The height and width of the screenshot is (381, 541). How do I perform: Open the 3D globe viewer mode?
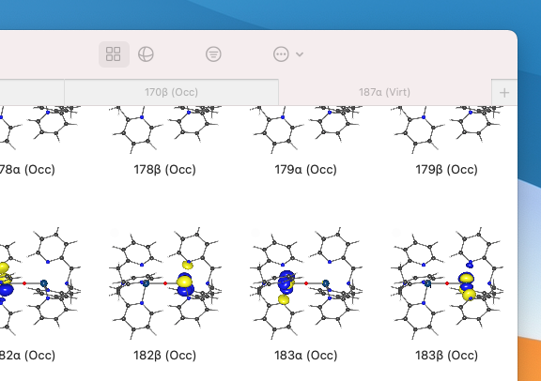click(x=146, y=54)
